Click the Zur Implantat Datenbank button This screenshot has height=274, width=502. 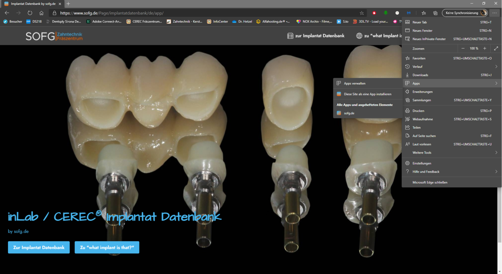pos(39,247)
